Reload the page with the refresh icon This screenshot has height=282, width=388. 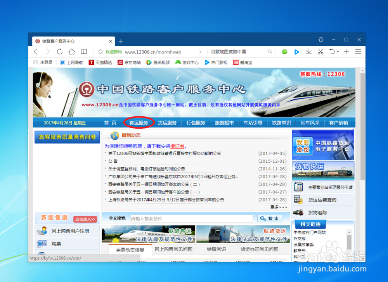[60, 52]
